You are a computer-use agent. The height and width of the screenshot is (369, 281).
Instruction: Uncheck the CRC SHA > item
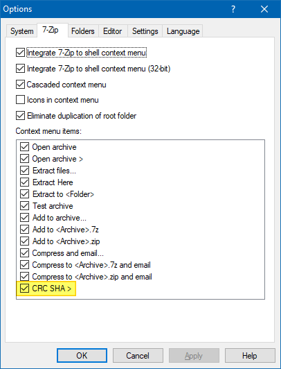tap(24, 289)
